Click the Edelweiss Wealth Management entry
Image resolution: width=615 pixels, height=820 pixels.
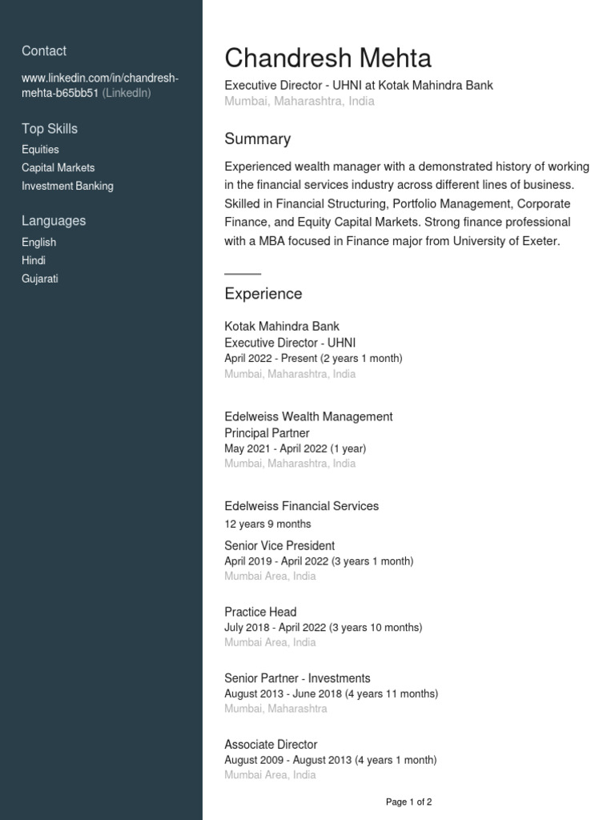(x=308, y=417)
